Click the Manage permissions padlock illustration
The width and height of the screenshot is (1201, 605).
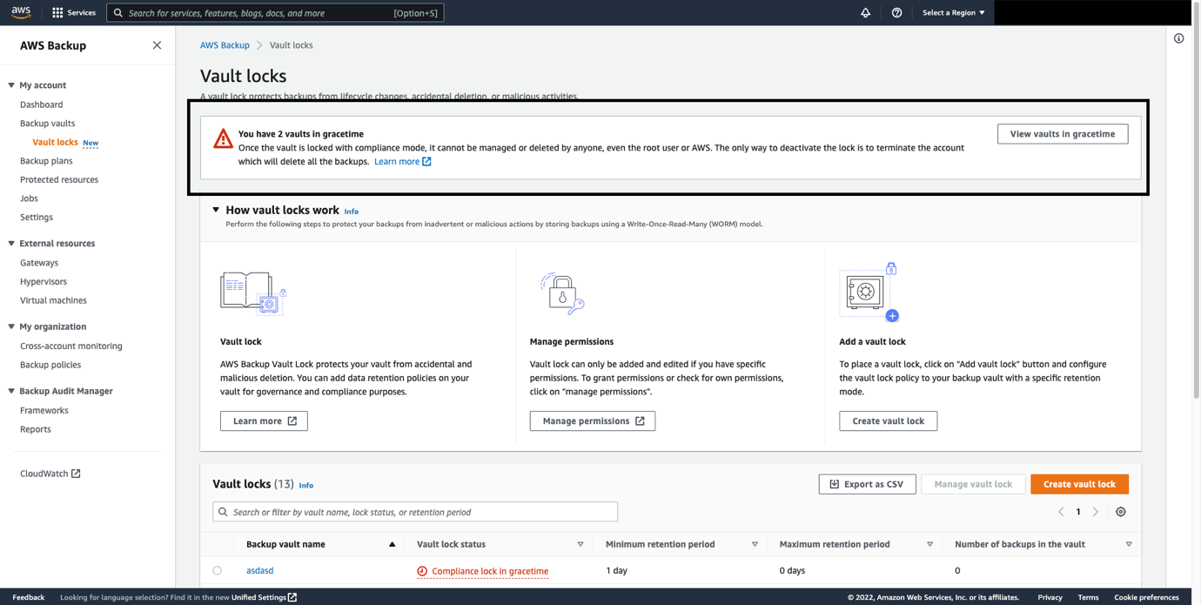coord(562,293)
